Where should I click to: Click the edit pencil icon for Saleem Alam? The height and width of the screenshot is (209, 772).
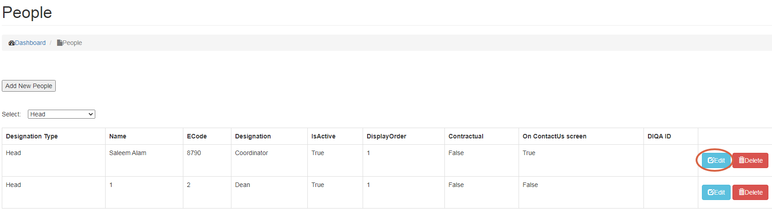coord(711,160)
